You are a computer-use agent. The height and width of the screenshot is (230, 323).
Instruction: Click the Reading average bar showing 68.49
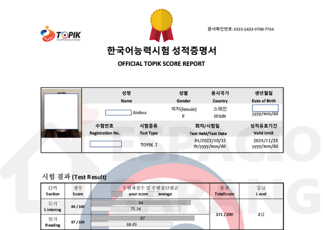132,224
